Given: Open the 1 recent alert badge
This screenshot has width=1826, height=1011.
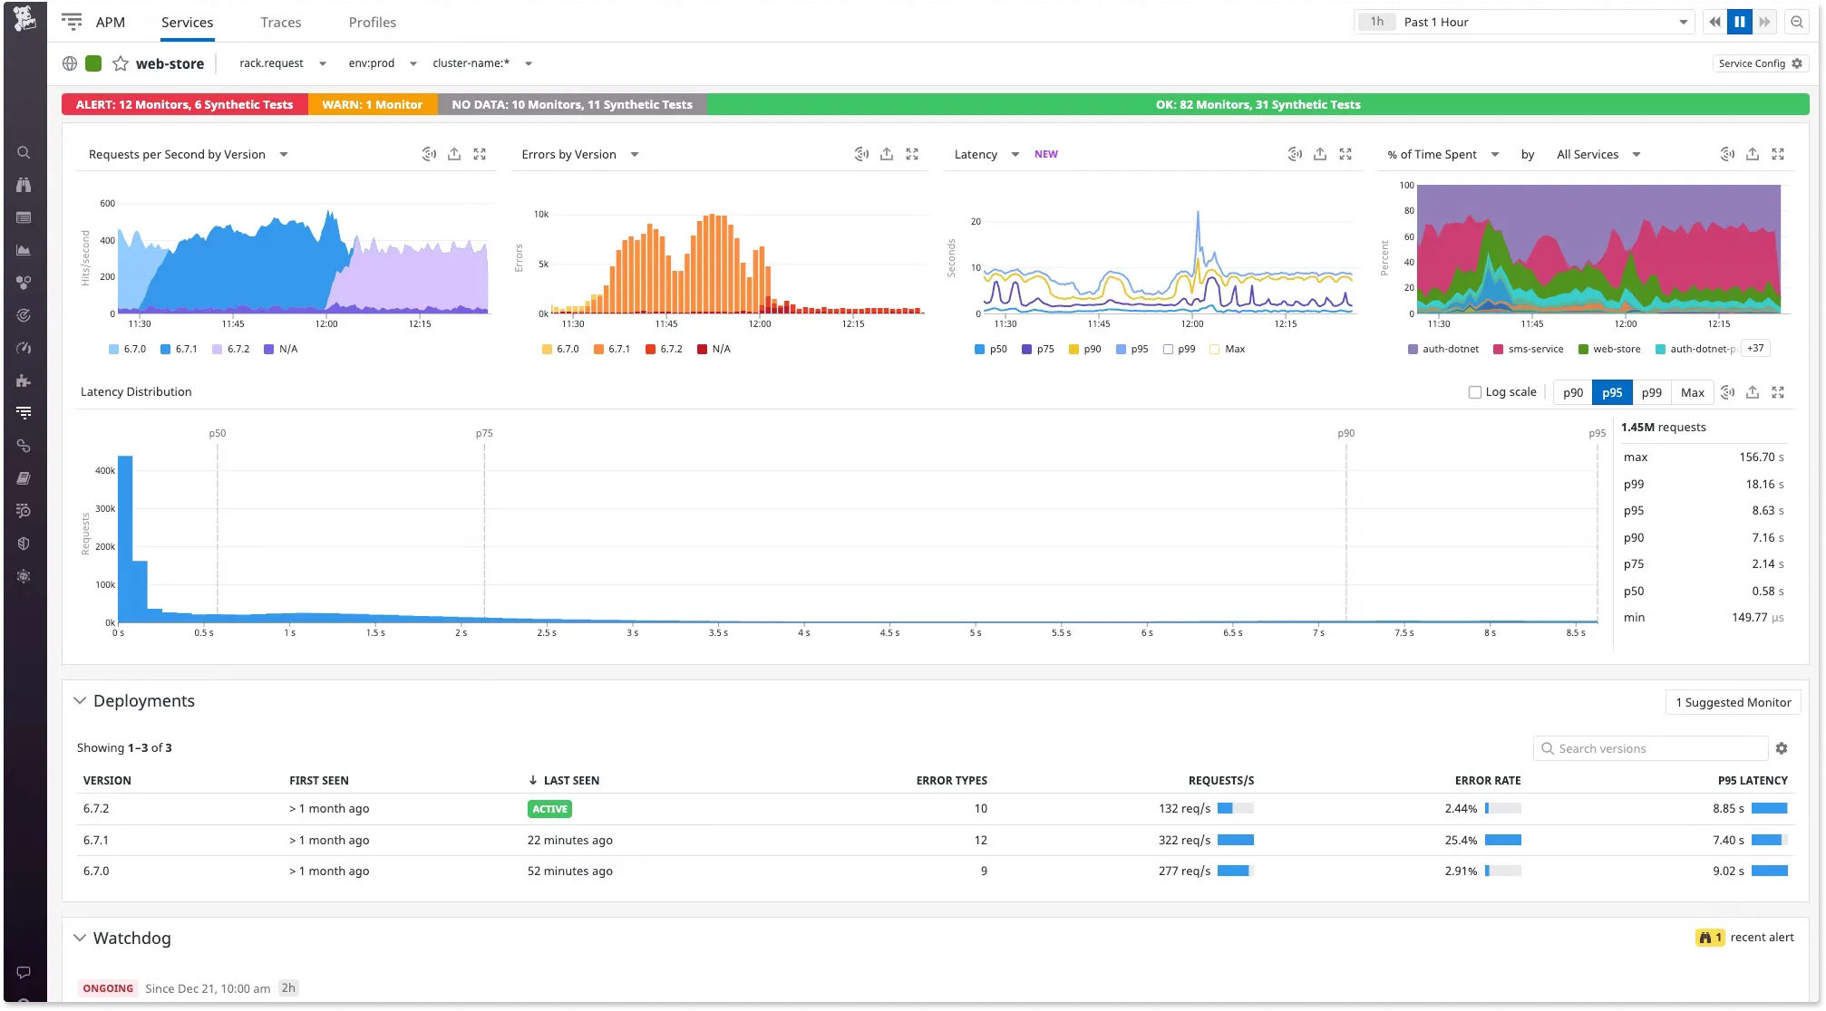Looking at the screenshot, I should [x=1709, y=938].
